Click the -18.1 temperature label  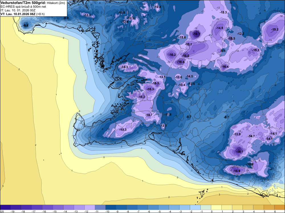pyautogui.click(x=240, y=151)
